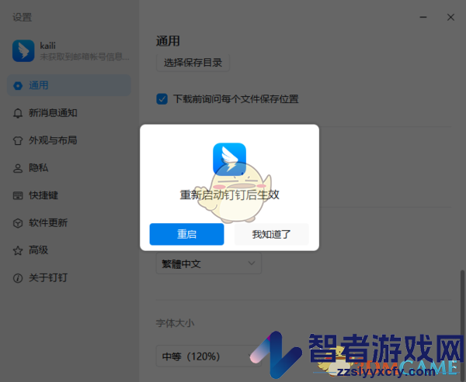Screen dimensions: 466x382
Task: Toggle 下载前询问每个文件保存位置 checkbox
Action: (162, 99)
